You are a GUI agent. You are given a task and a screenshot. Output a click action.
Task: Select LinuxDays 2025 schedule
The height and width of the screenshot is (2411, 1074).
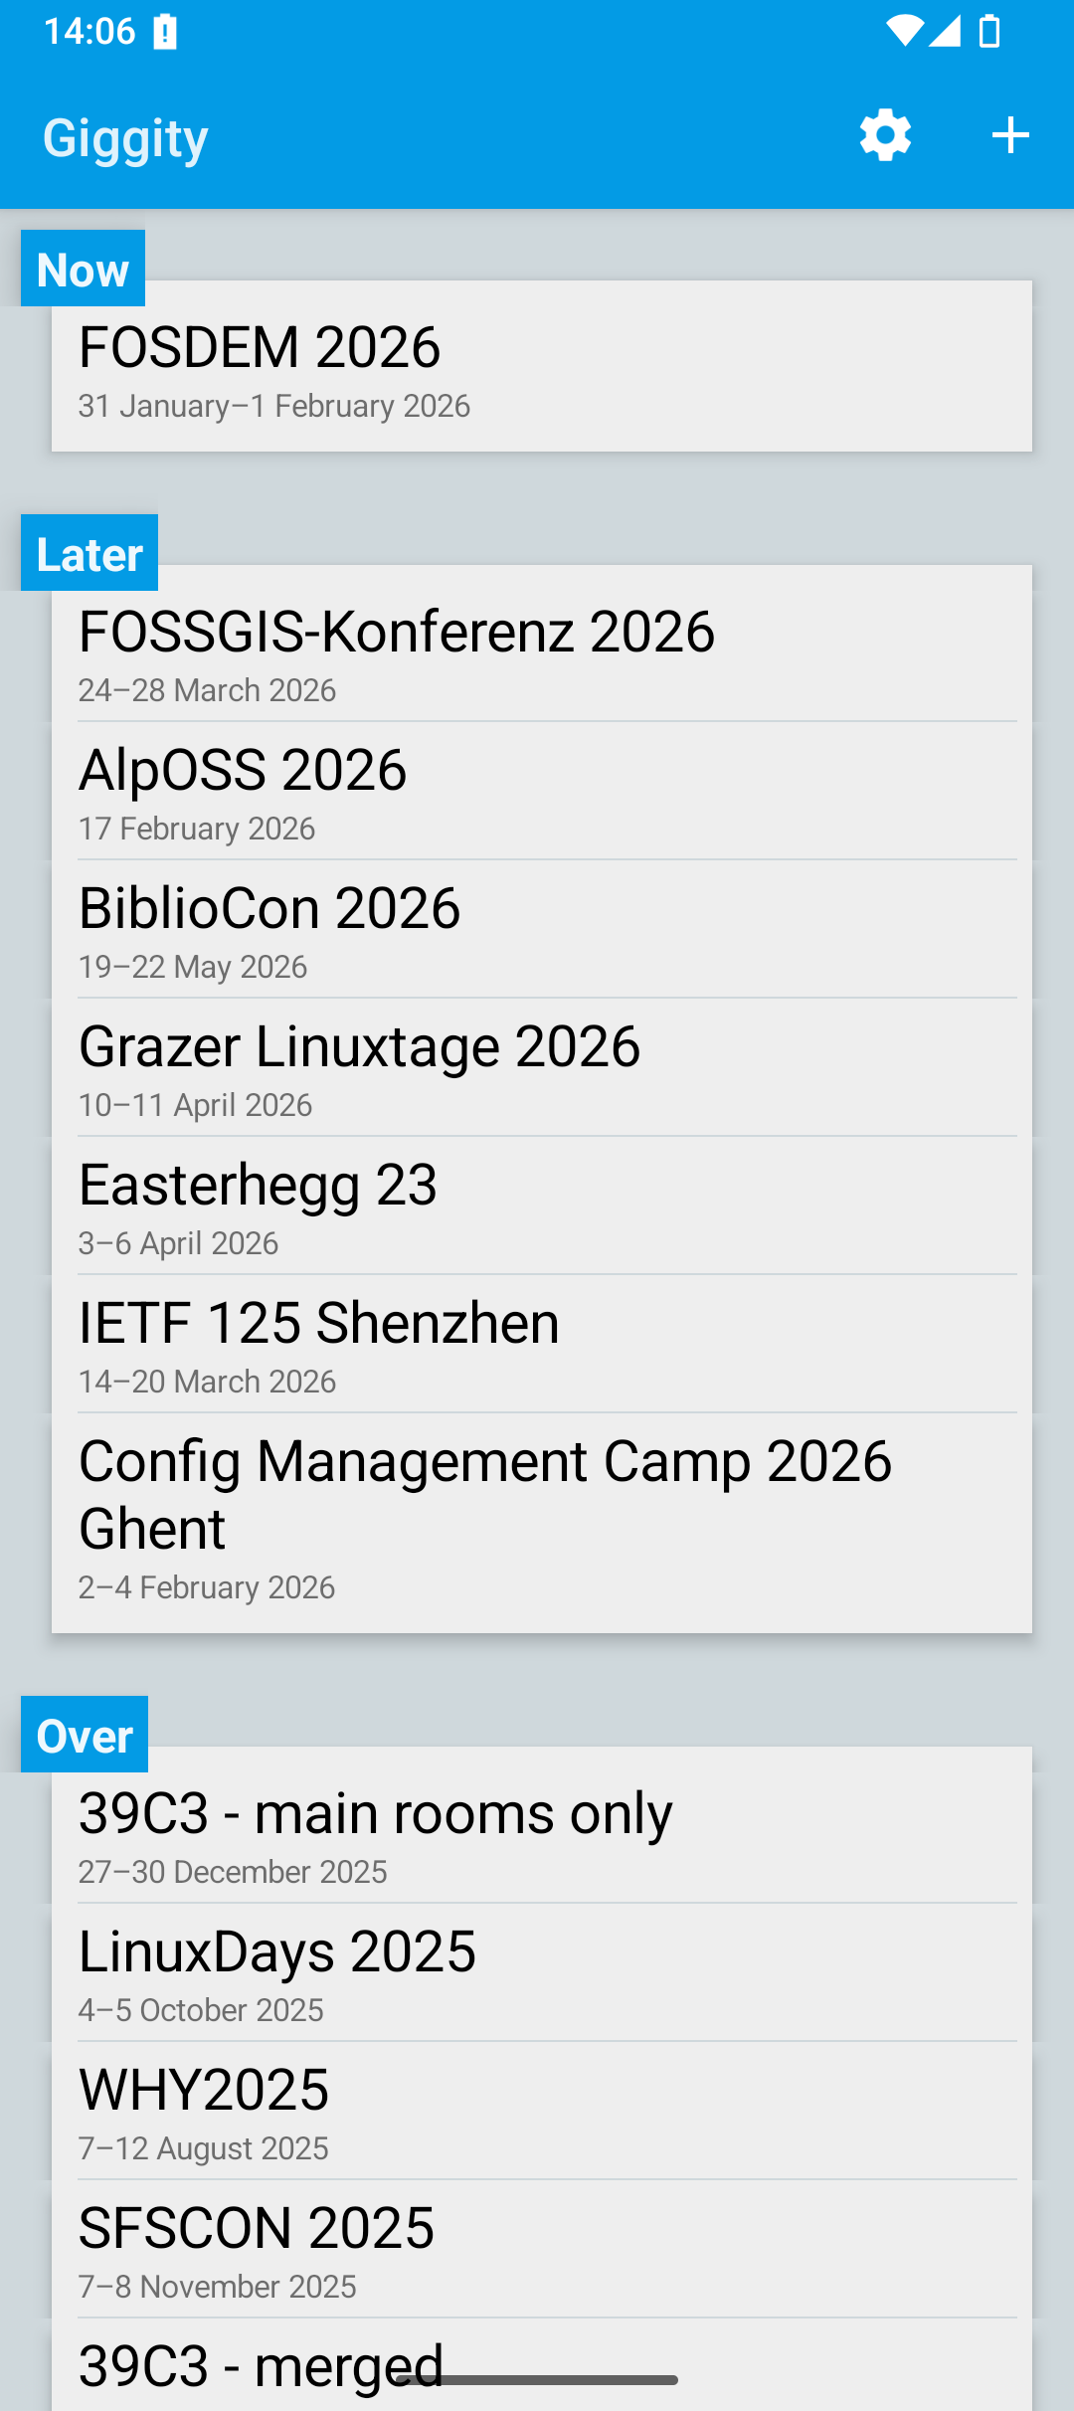[x=542, y=1972]
